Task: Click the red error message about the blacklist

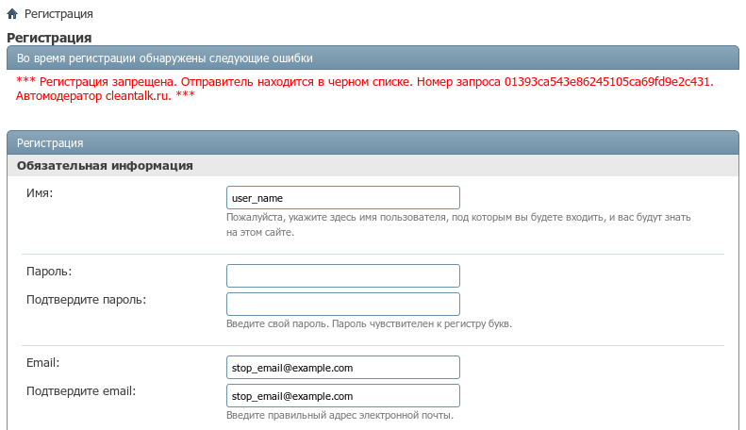Action: [x=365, y=89]
